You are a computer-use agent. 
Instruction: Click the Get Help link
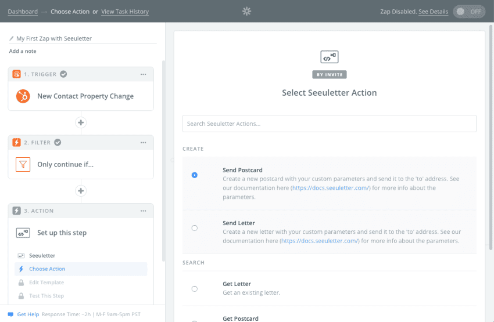tap(28, 314)
